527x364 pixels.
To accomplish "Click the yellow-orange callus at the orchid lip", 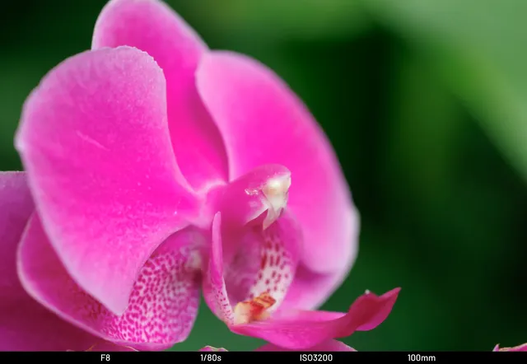I will point(254,308).
